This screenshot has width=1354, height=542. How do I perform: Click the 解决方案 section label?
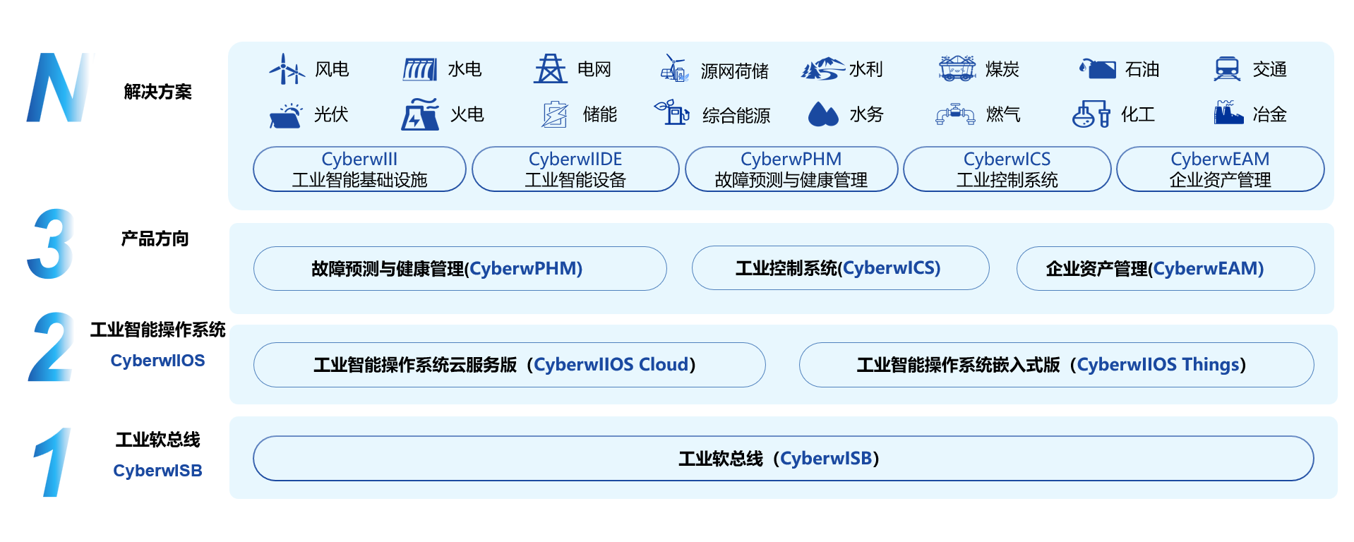tap(157, 92)
